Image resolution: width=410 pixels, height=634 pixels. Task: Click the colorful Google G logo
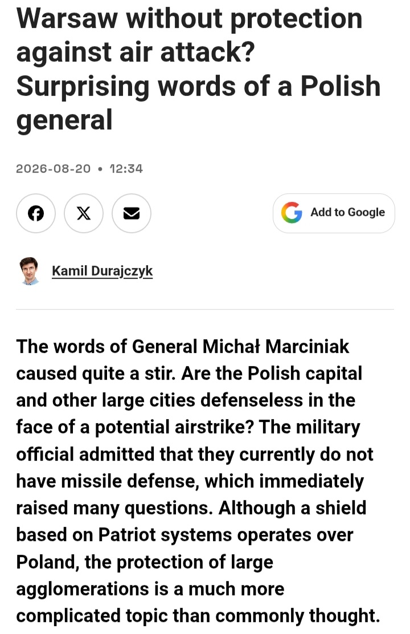(x=292, y=213)
